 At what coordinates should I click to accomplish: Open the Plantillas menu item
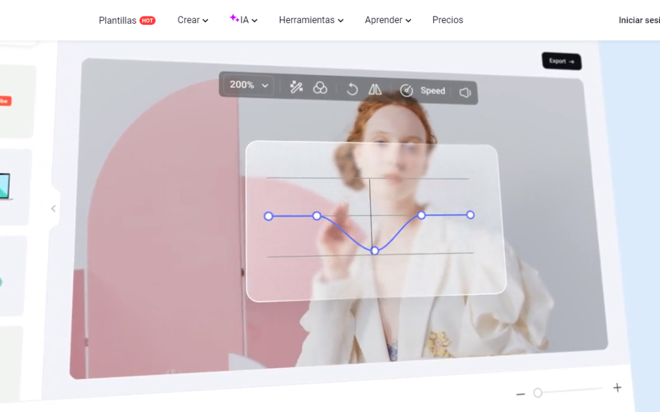117,20
